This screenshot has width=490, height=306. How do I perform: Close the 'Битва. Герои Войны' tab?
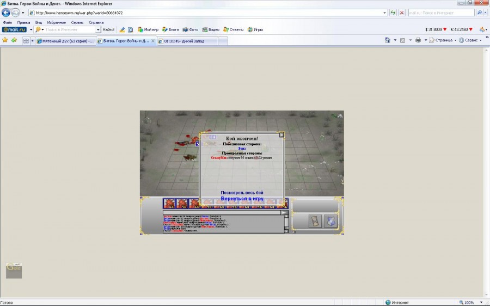point(153,41)
